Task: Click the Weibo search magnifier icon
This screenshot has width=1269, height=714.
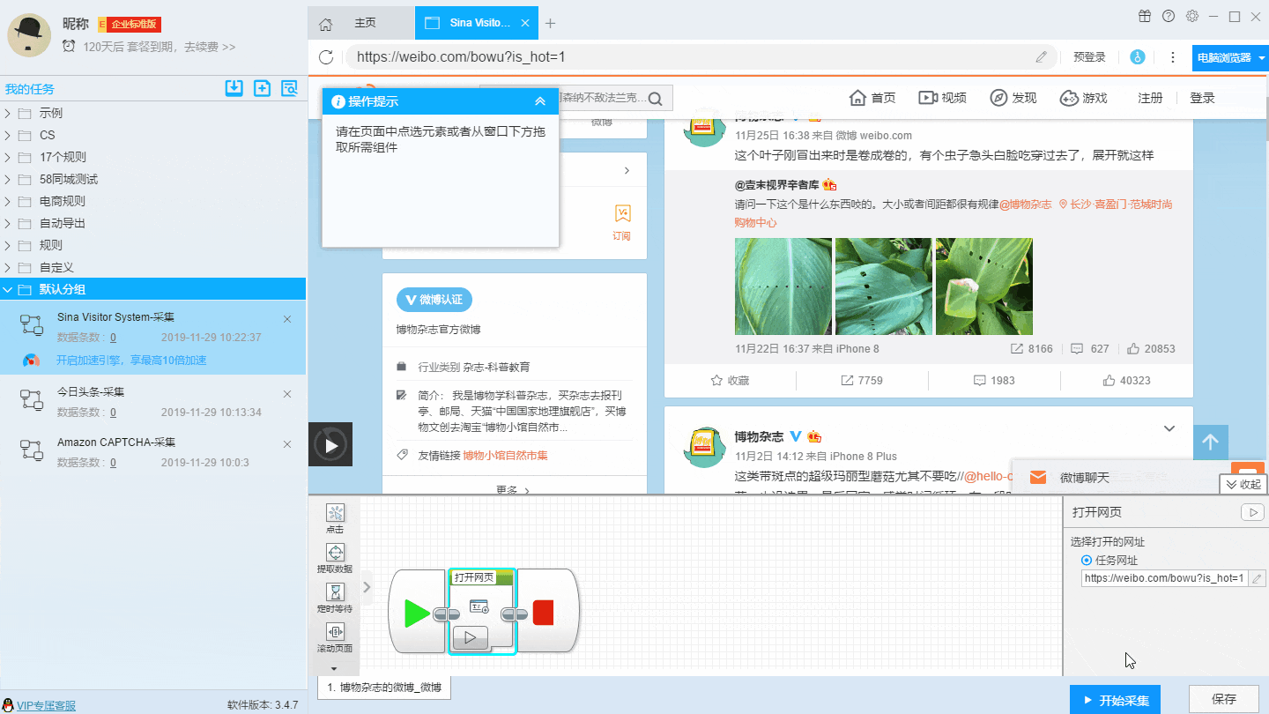Action: click(657, 97)
